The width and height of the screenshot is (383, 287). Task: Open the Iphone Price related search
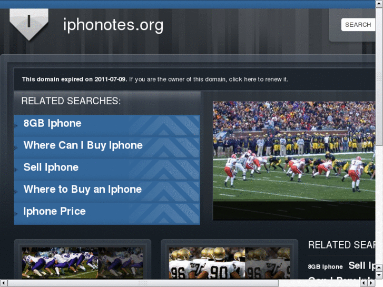tap(54, 211)
